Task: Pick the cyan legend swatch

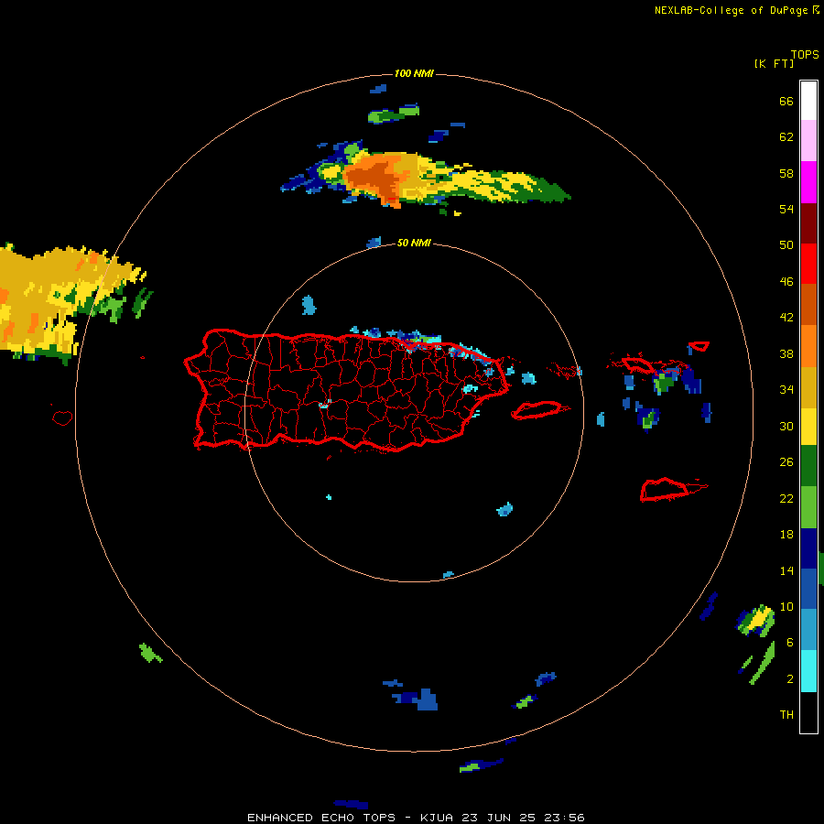Action: pos(808,671)
